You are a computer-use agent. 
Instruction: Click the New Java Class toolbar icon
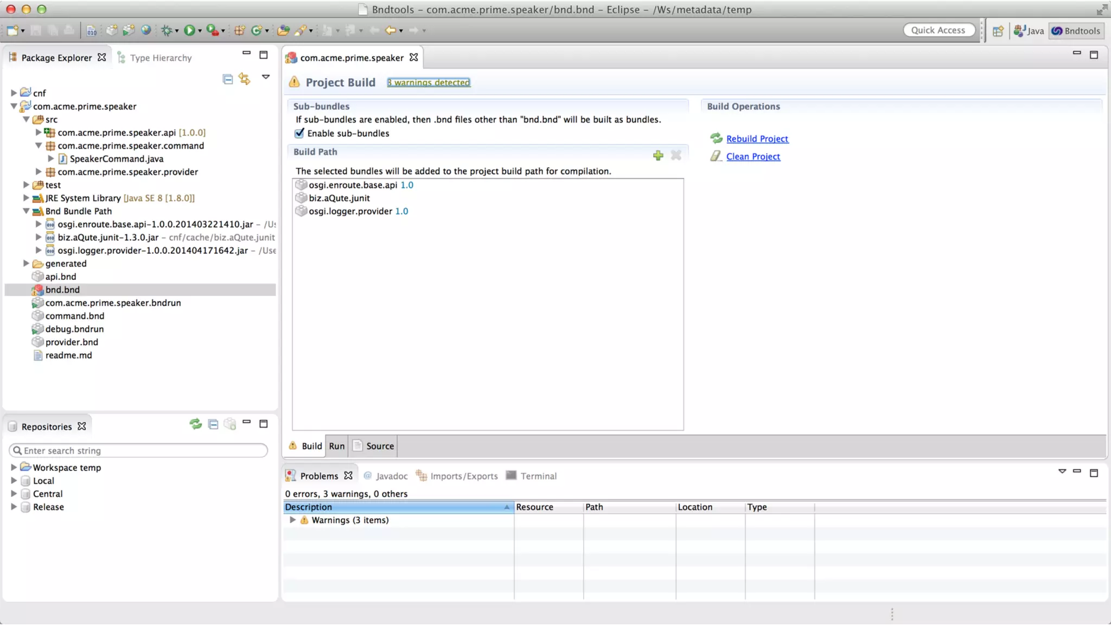click(x=257, y=31)
